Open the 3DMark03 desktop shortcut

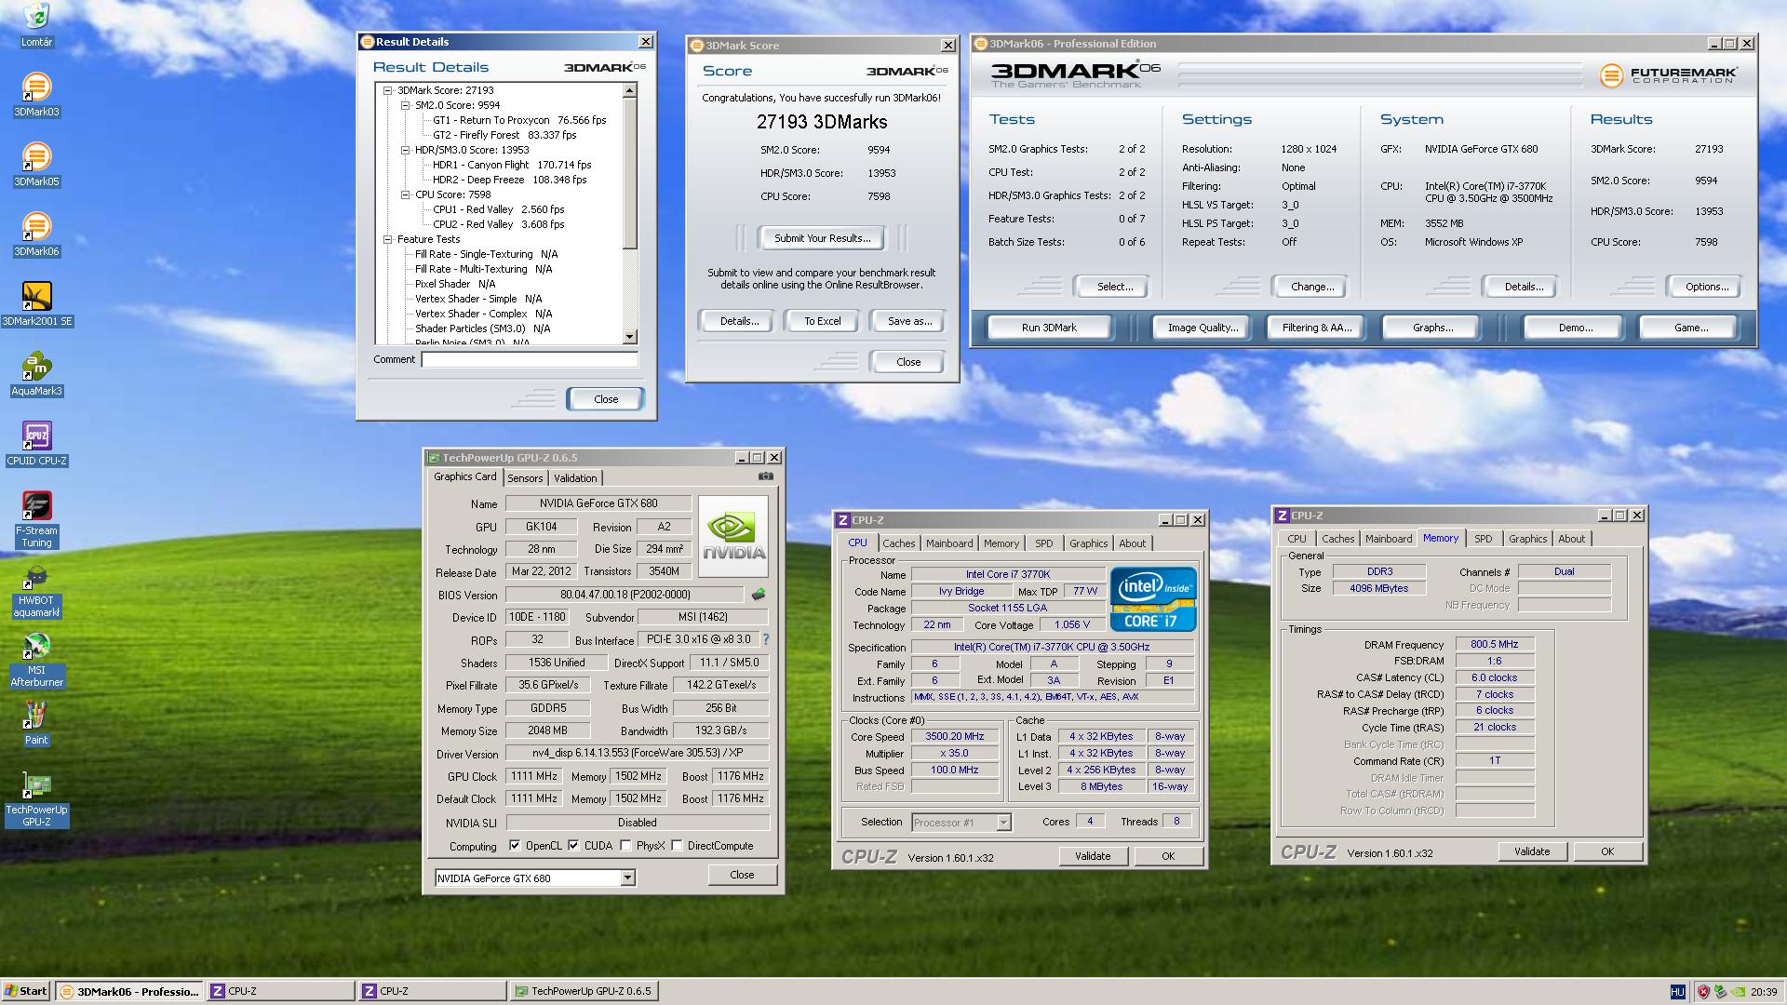pyautogui.click(x=36, y=95)
